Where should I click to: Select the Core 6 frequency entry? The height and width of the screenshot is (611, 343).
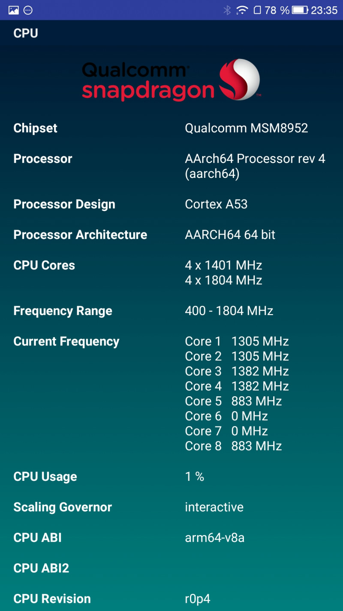click(226, 416)
